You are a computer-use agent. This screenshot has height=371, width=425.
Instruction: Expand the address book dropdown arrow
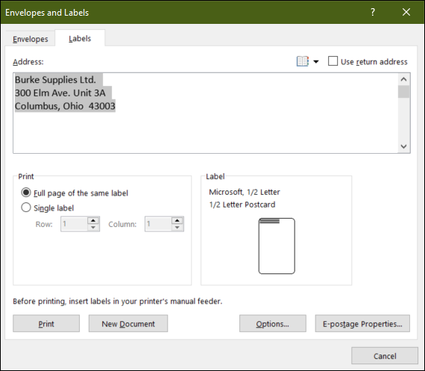[x=316, y=62]
